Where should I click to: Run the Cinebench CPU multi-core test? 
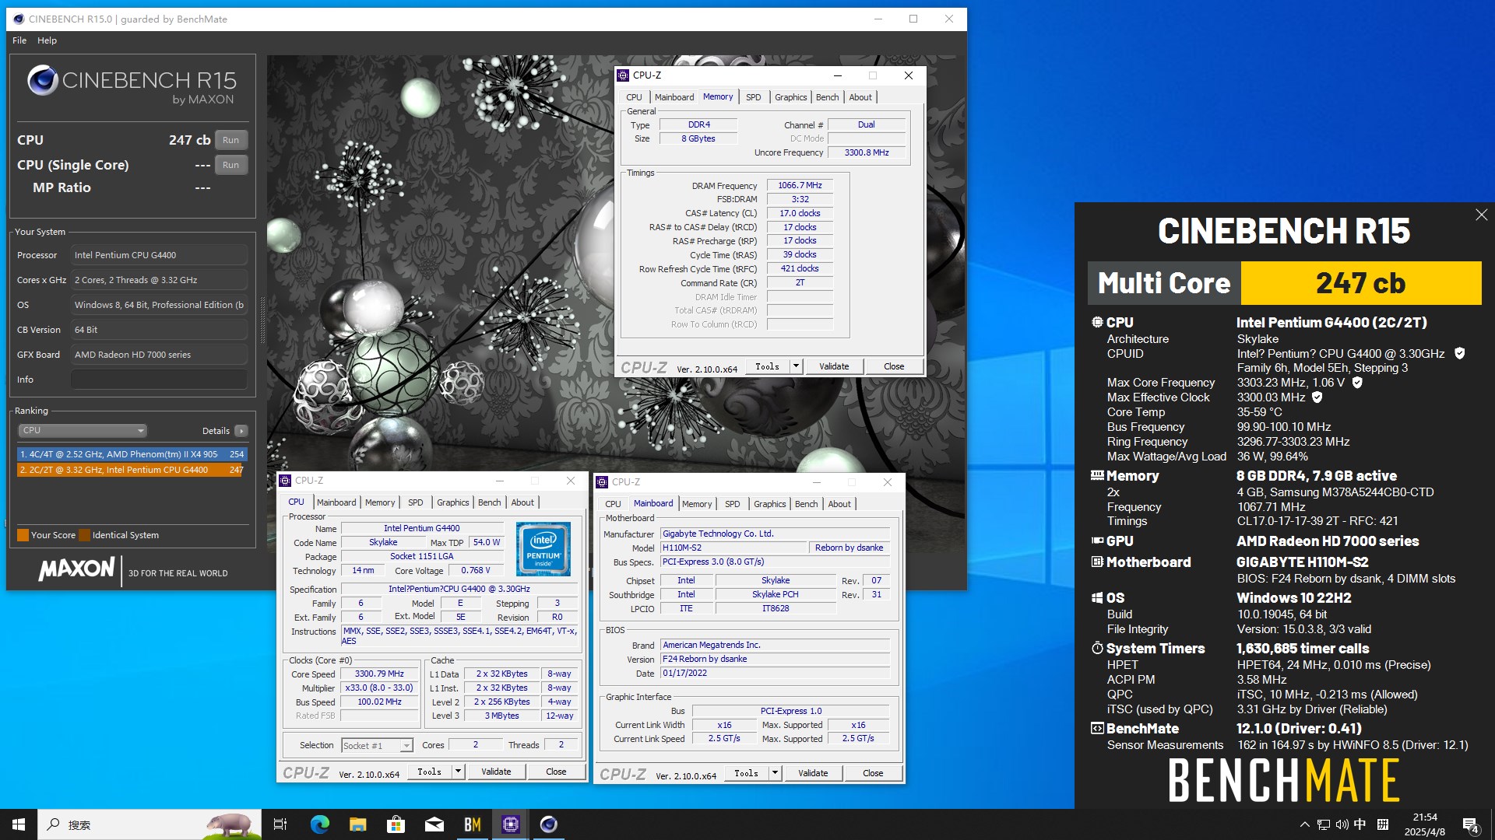point(230,140)
